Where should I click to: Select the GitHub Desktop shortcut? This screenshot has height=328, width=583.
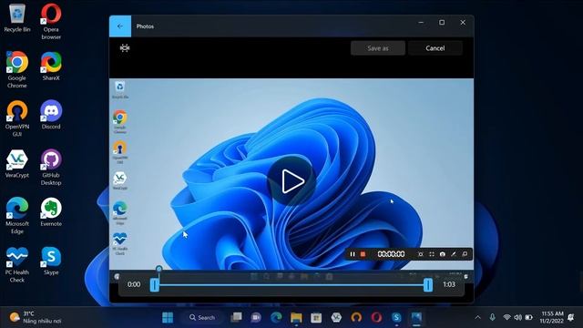(51, 168)
